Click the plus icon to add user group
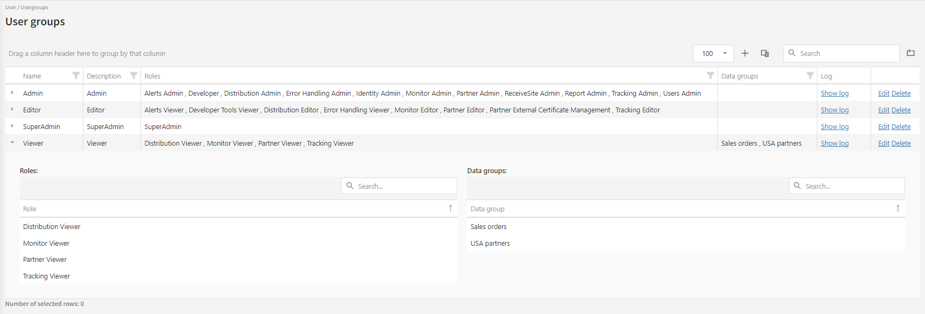 coord(745,53)
